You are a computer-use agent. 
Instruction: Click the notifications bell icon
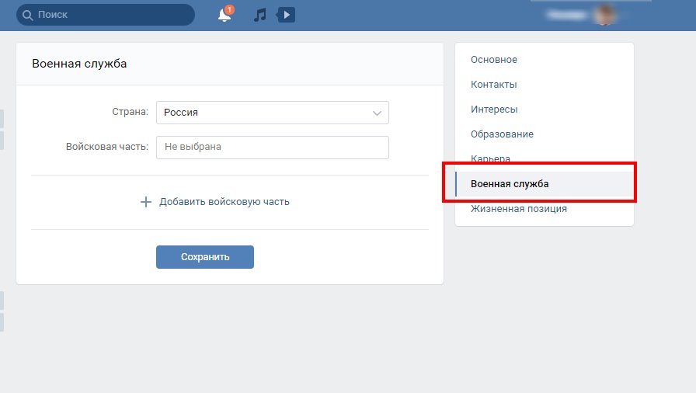click(x=224, y=15)
